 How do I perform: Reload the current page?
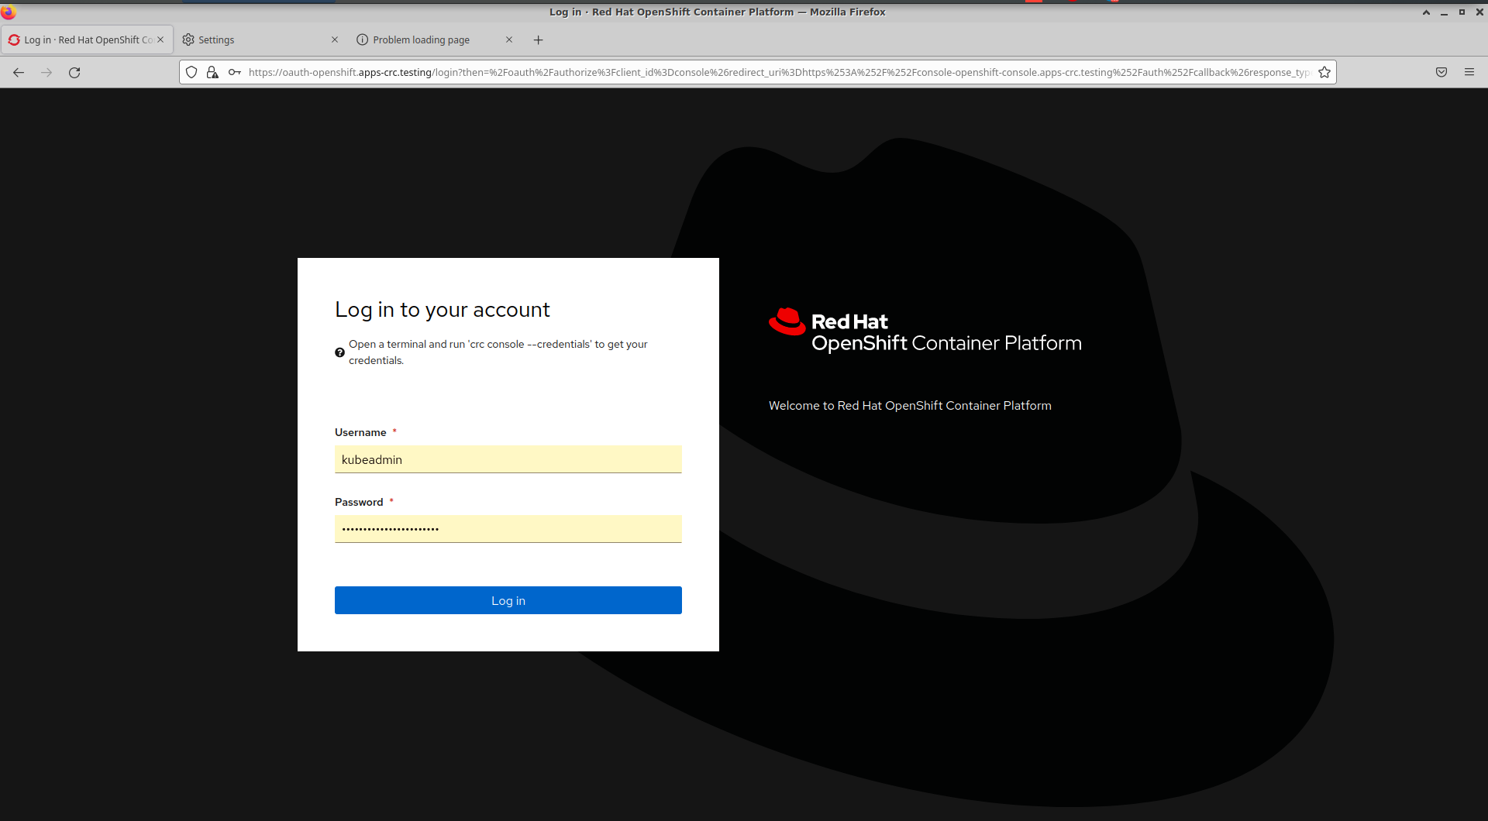(x=74, y=72)
